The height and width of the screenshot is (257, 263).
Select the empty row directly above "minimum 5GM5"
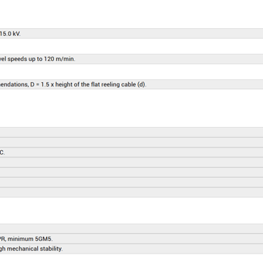pos(131,228)
